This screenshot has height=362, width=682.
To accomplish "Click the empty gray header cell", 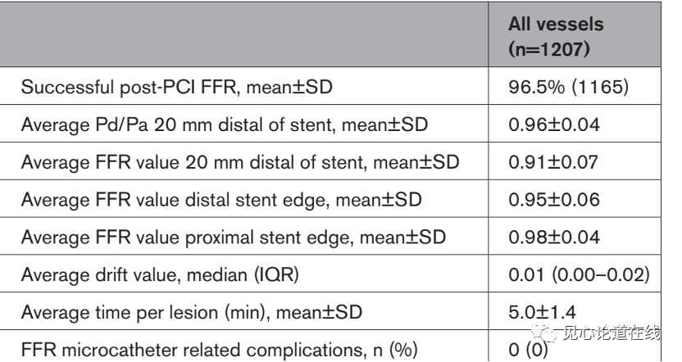I will coord(246,34).
